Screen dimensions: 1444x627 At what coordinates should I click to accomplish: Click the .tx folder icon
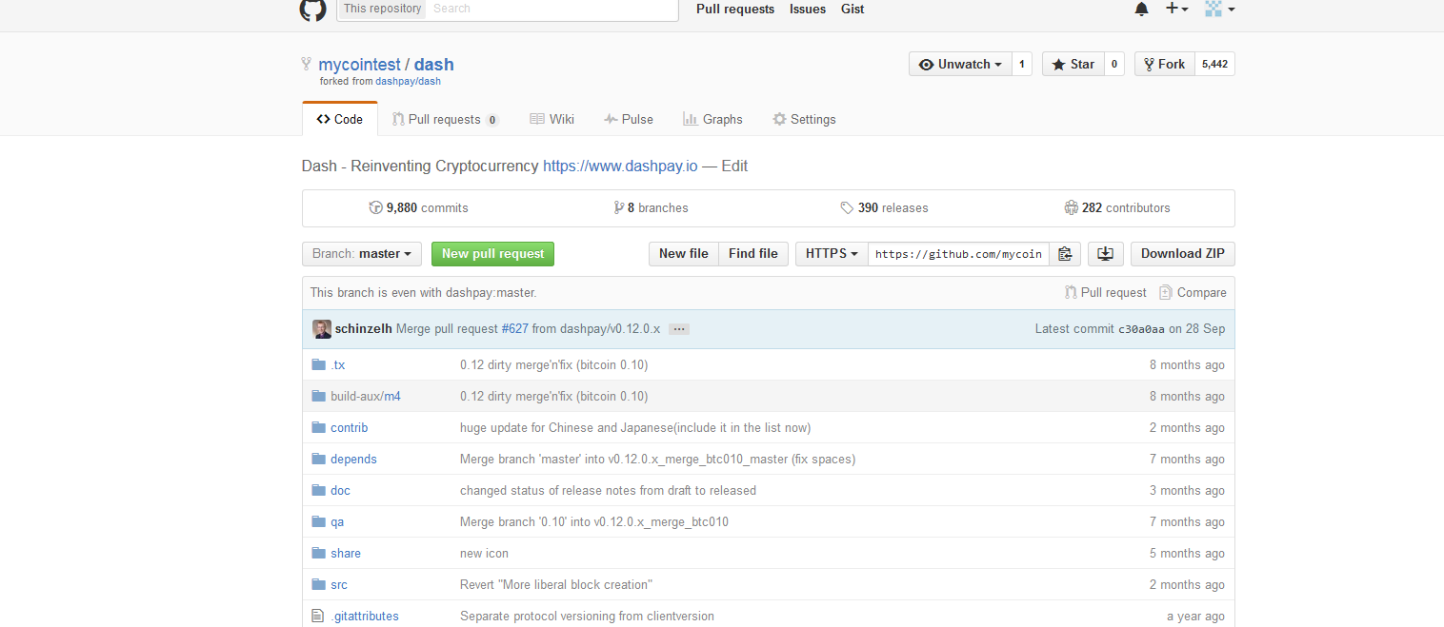coord(318,365)
